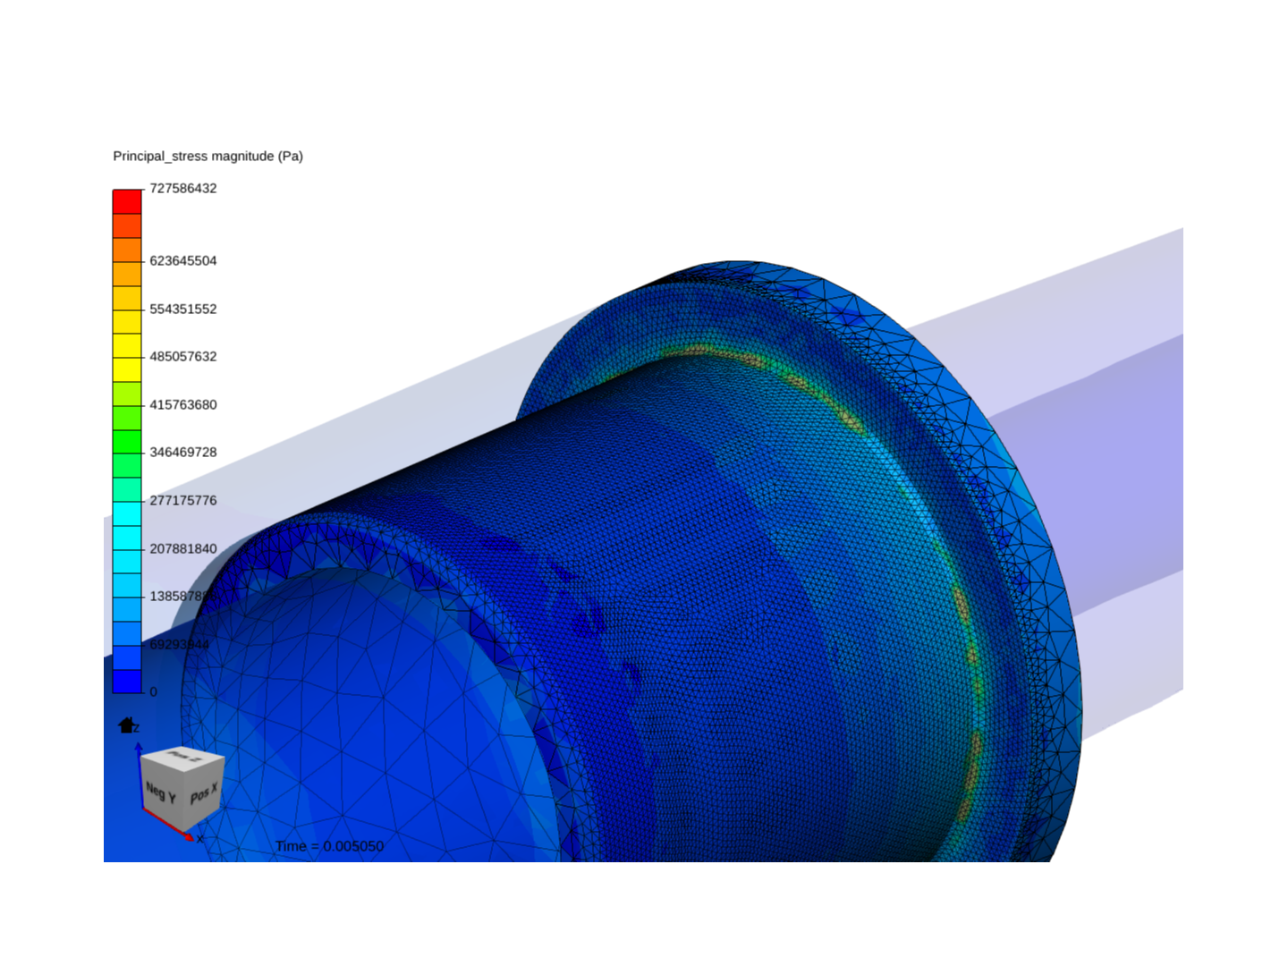Click the home view reset icon
Screen dimensions: 1288x966
click(x=126, y=725)
